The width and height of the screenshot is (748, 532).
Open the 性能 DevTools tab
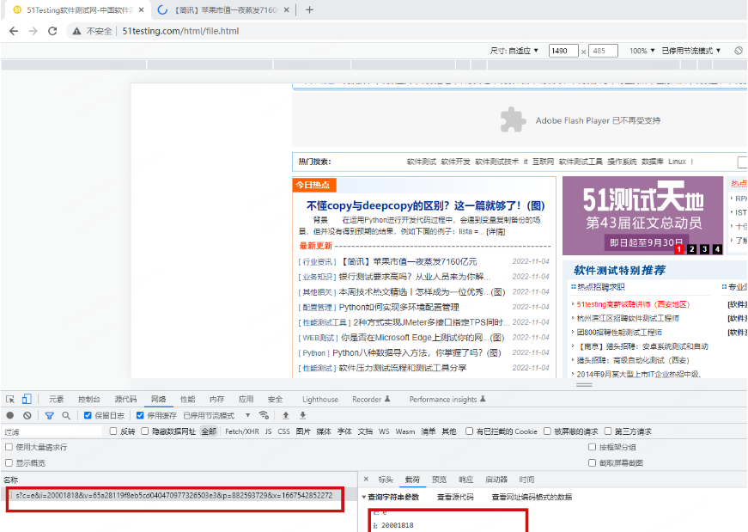tap(187, 400)
